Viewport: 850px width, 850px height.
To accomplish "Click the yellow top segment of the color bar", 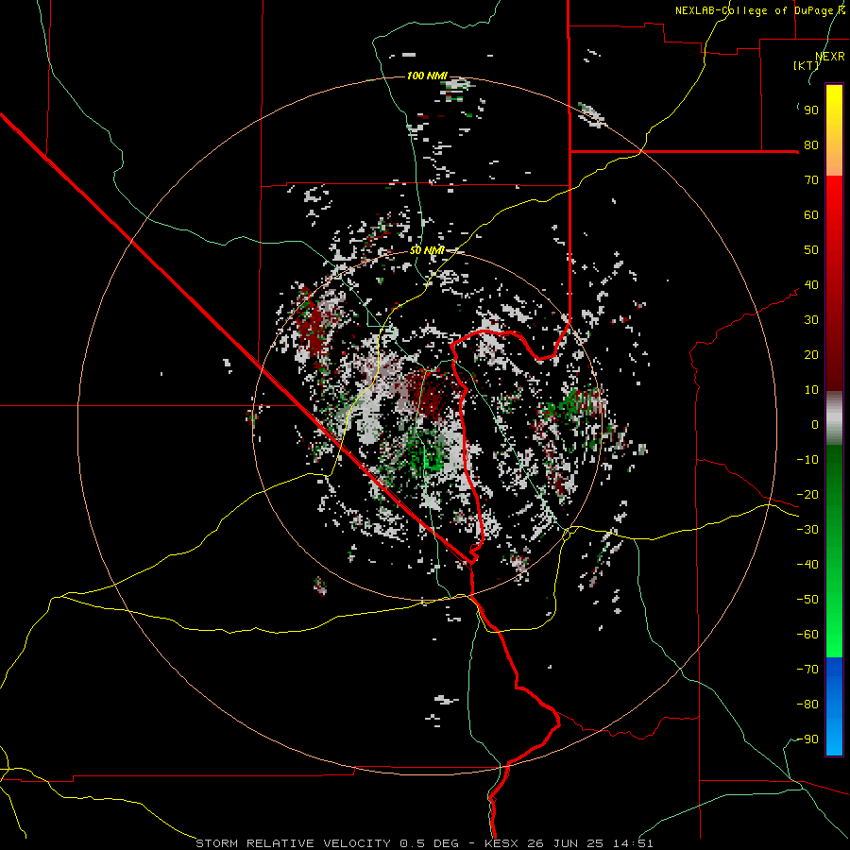I will pyautogui.click(x=834, y=130).
